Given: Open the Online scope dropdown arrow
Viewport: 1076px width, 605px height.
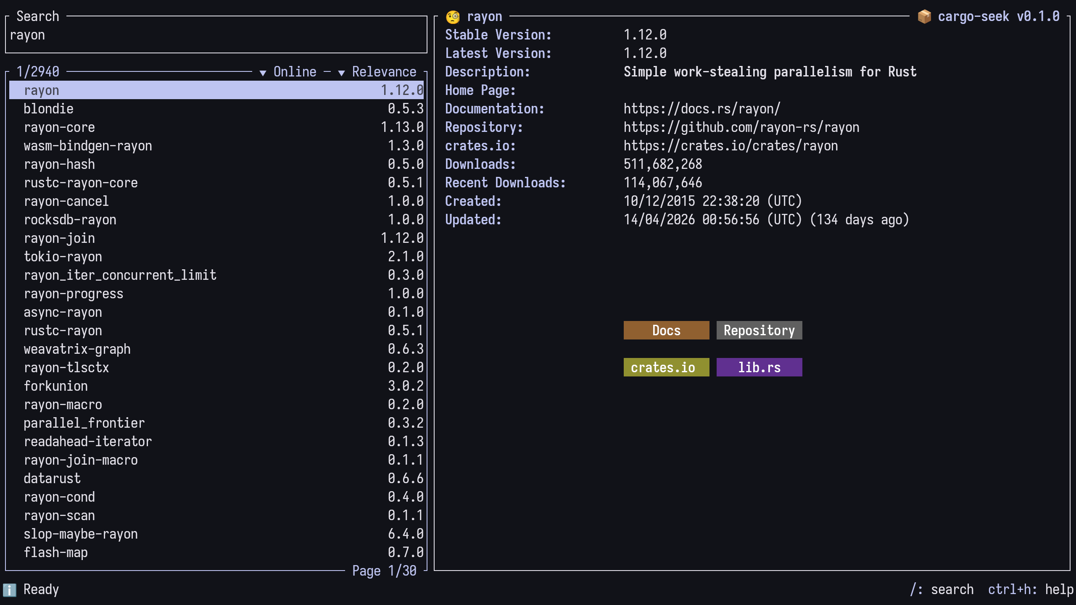Looking at the screenshot, I should pos(263,73).
